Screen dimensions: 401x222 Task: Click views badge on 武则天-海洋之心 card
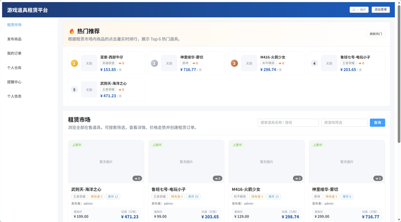[137, 178]
